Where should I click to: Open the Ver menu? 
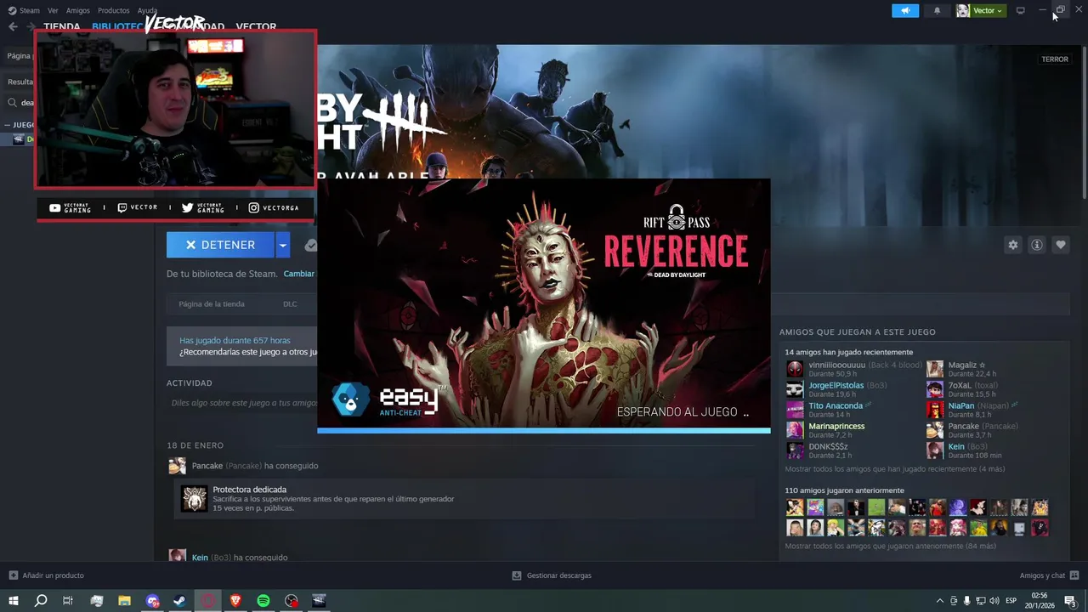pyautogui.click(x=54, y=10)
